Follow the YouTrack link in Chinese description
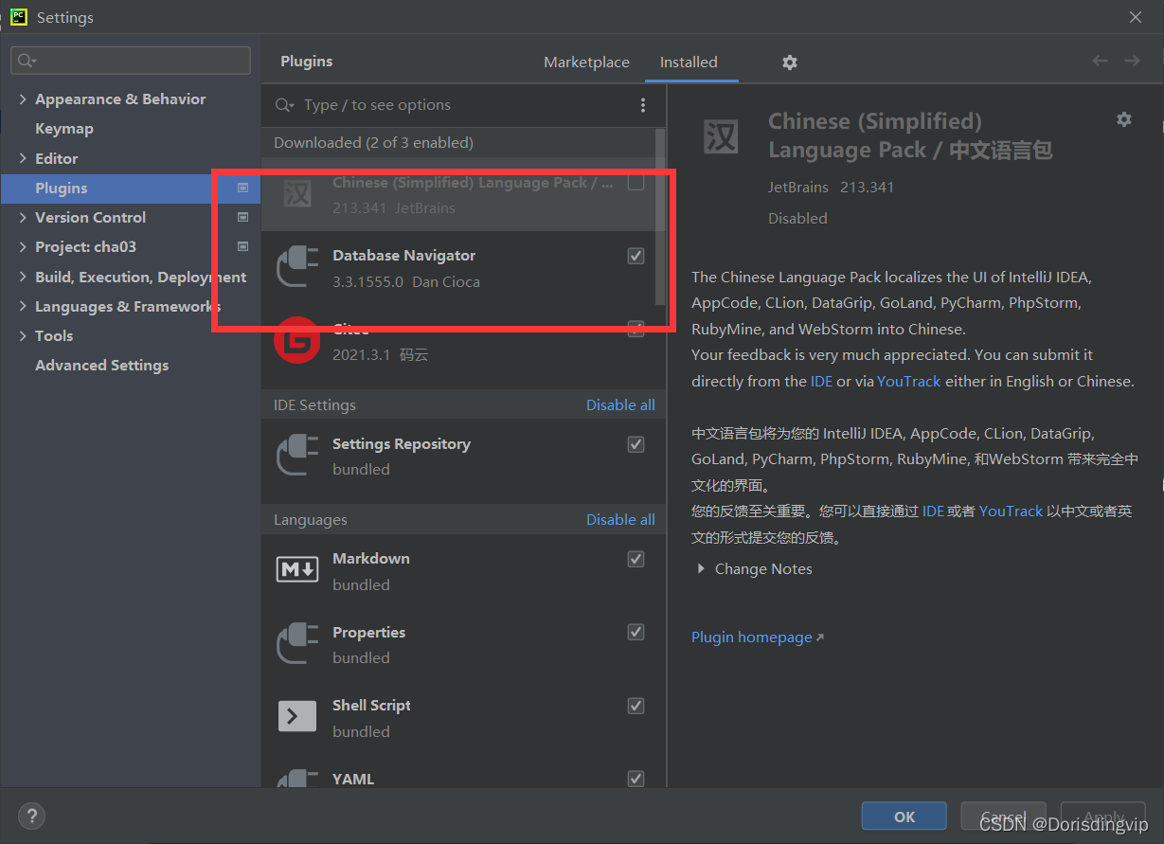This screenshot has height=844, width=1164. (x=1011, y=512)
